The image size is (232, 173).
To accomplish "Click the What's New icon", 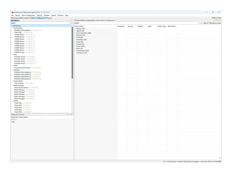I will tap(212, 18).
